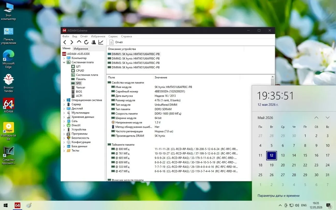The width and height of the screenshot is (336, 210).
Task: Select DIMM3: SK hynix memory module row
Action: [x=133, y=63]
